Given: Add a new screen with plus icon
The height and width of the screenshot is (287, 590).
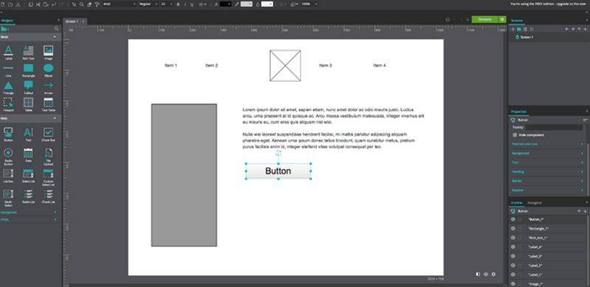Looking at the screenshot, I should 513,29.
